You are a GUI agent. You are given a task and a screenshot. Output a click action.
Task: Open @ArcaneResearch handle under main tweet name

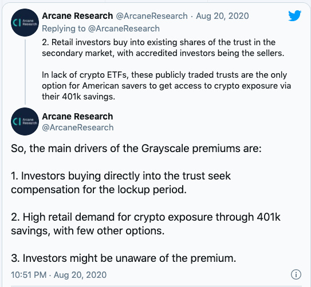tap(78, 127)
